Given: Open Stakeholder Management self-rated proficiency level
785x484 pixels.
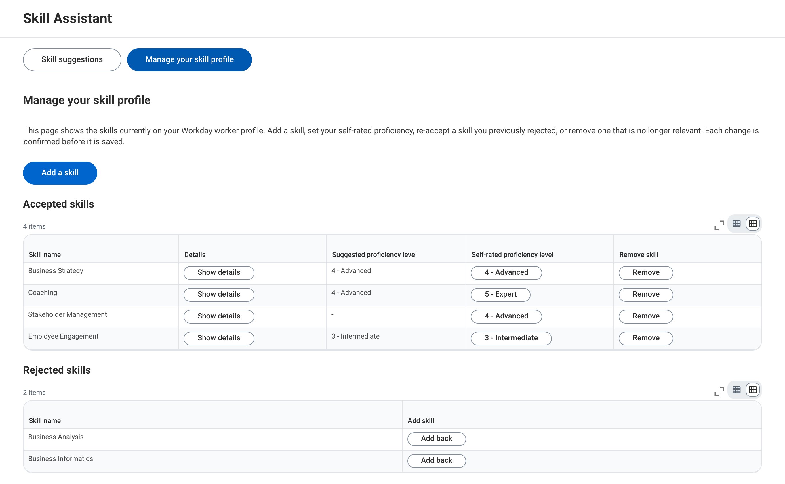Looking at the screenshot, I should tap(506, 316).
